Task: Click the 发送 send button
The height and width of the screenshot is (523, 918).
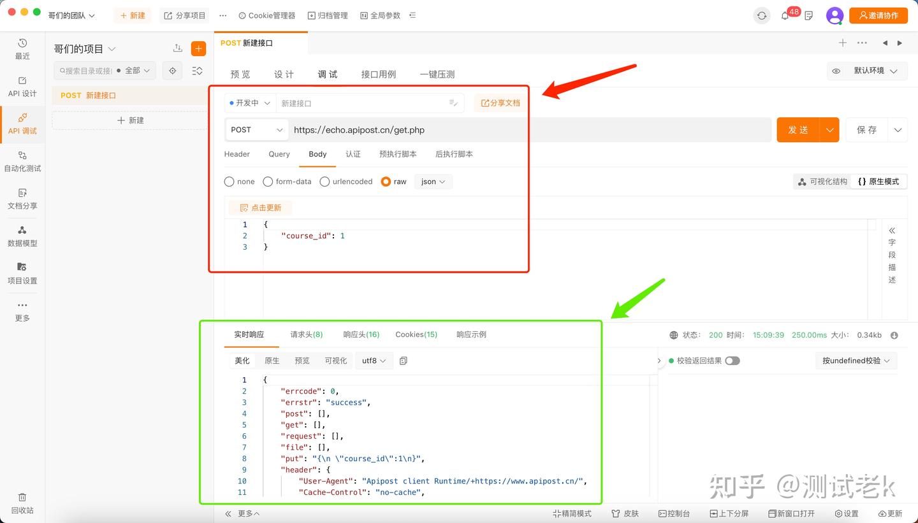Action: (798, 130)
